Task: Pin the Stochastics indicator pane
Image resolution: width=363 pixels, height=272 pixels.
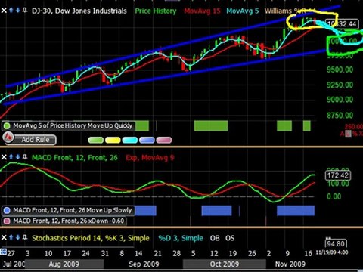Action: tap(25, 237)
